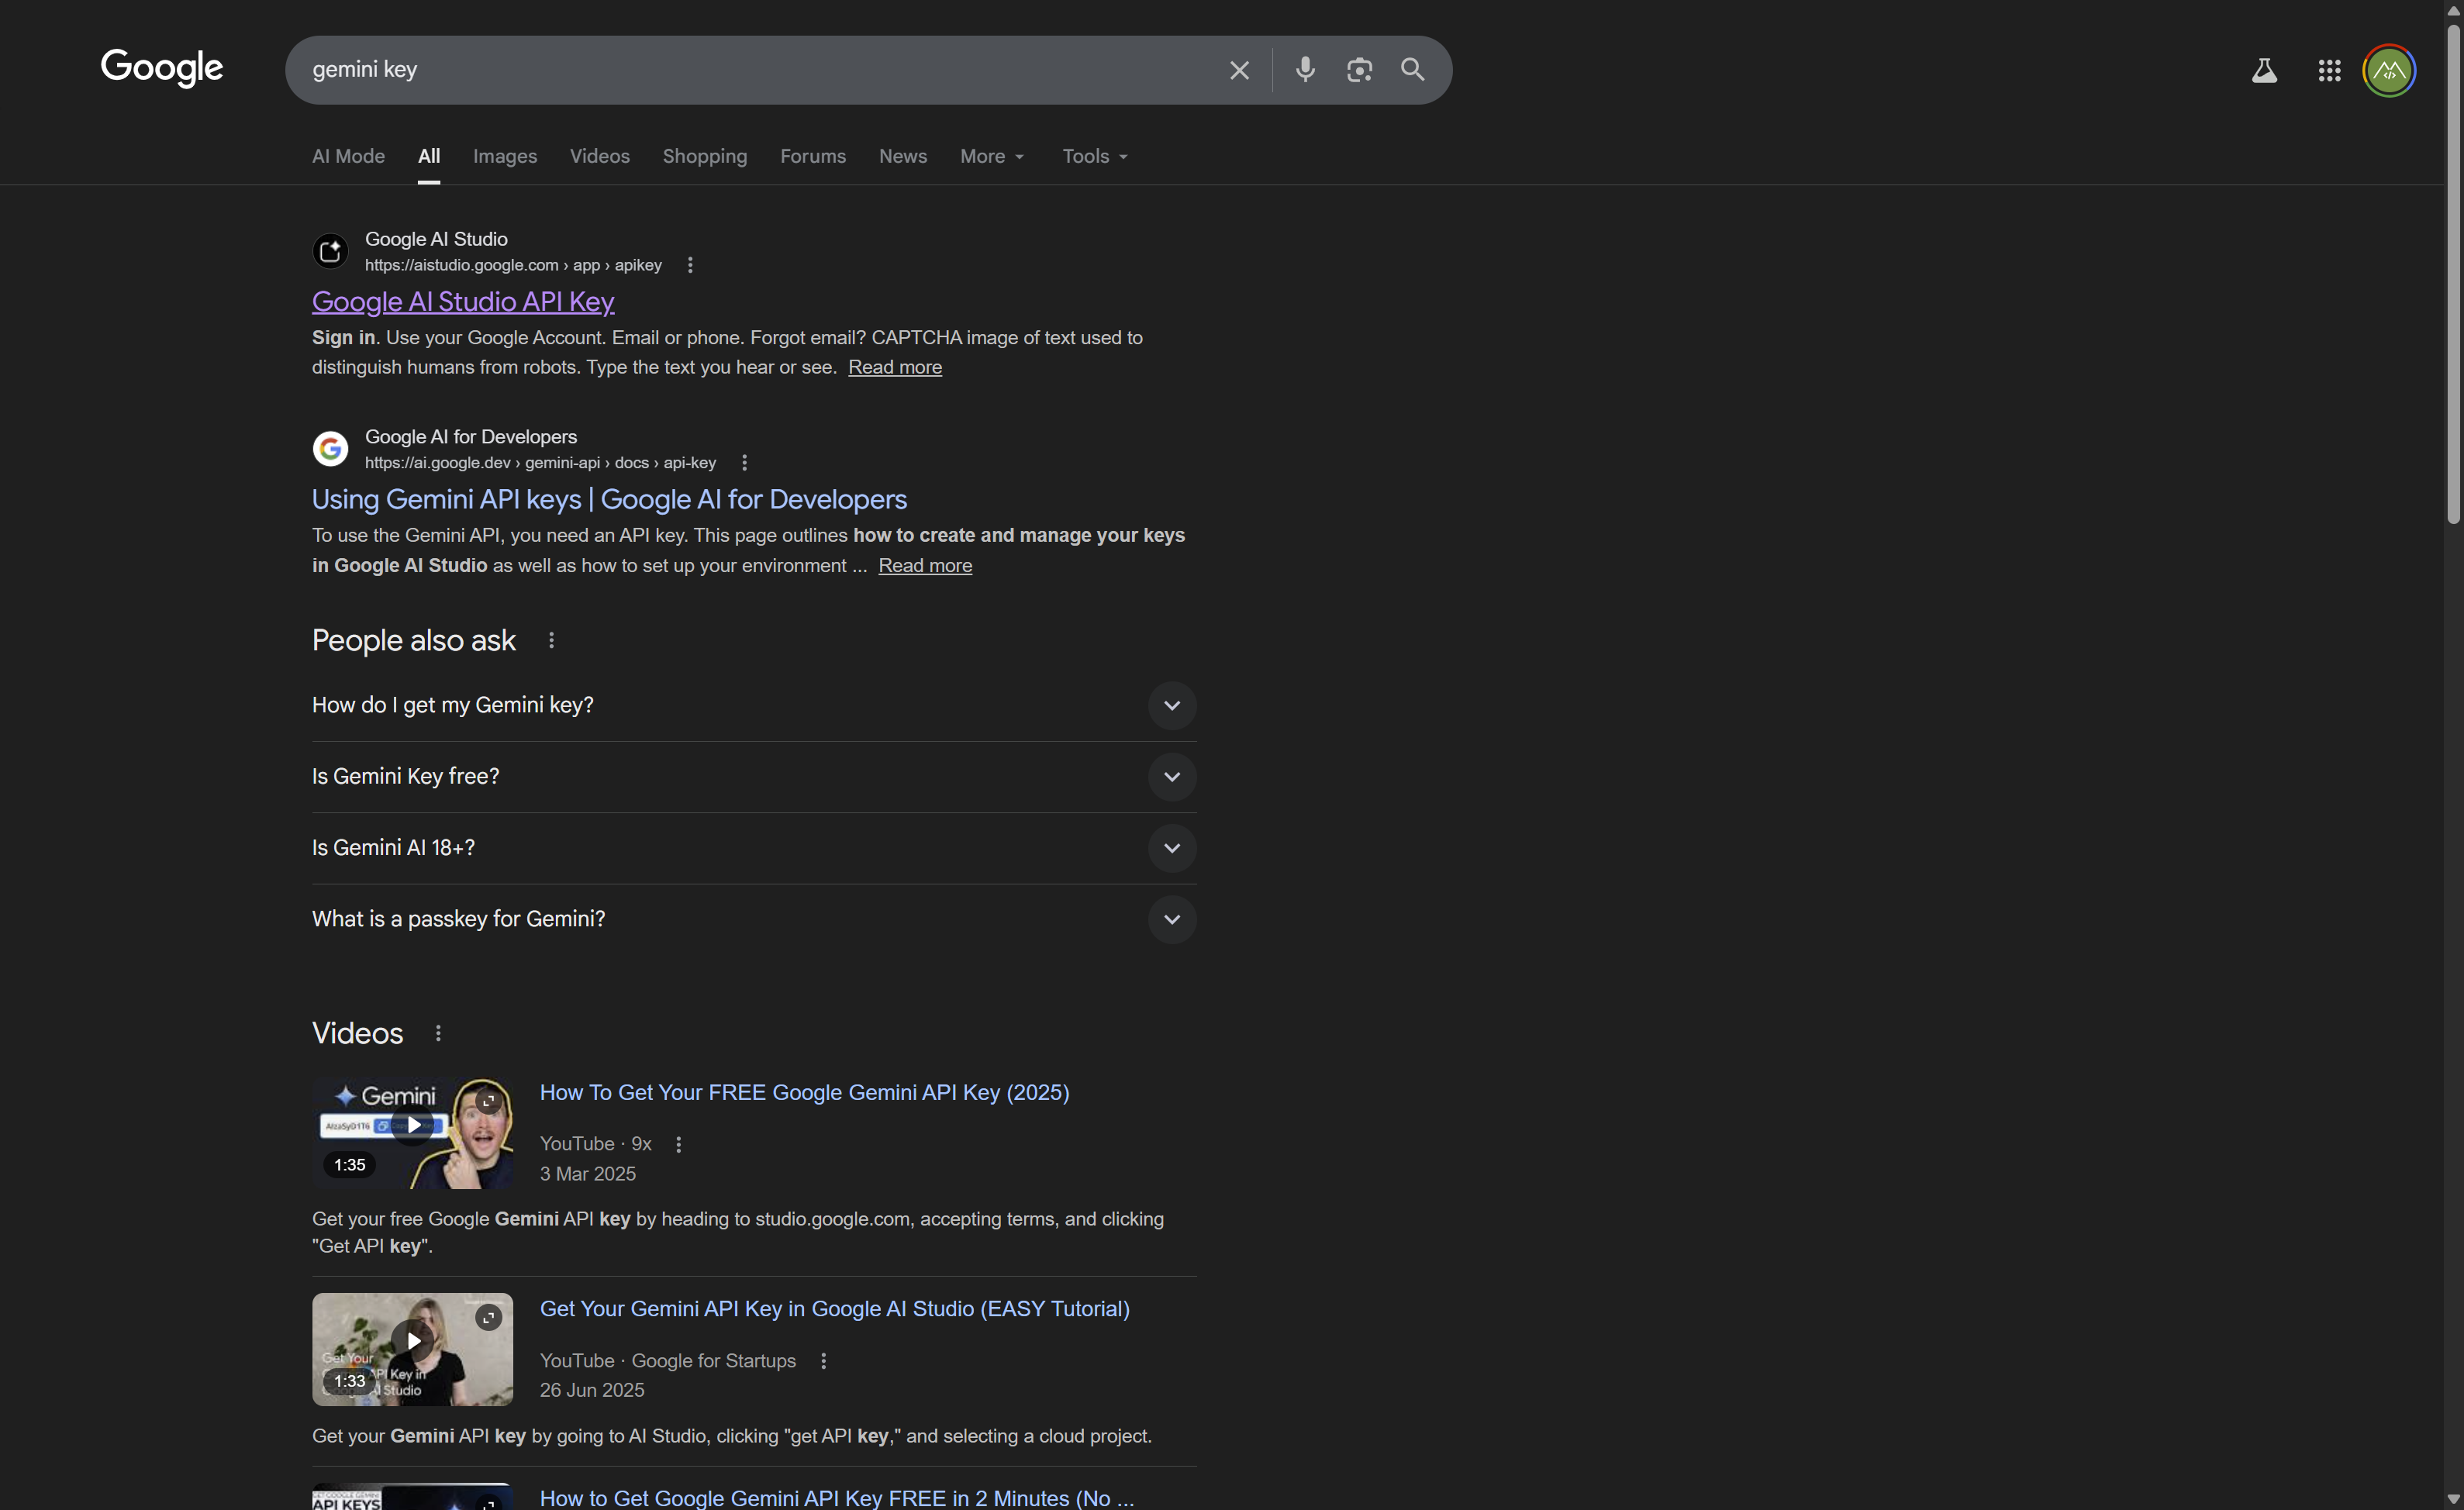The image size is (2464, 1510).
Task: Open the Google account avatar
Action: [2389, 70]
